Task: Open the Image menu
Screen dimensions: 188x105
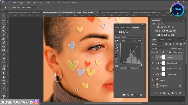Action: pos(21,3)
